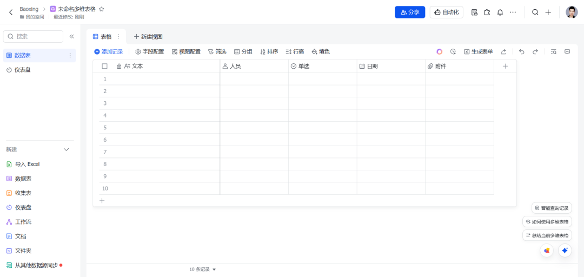584x277 pixels.
Task: Click the 日期 column header
Action: click(391, 67)
